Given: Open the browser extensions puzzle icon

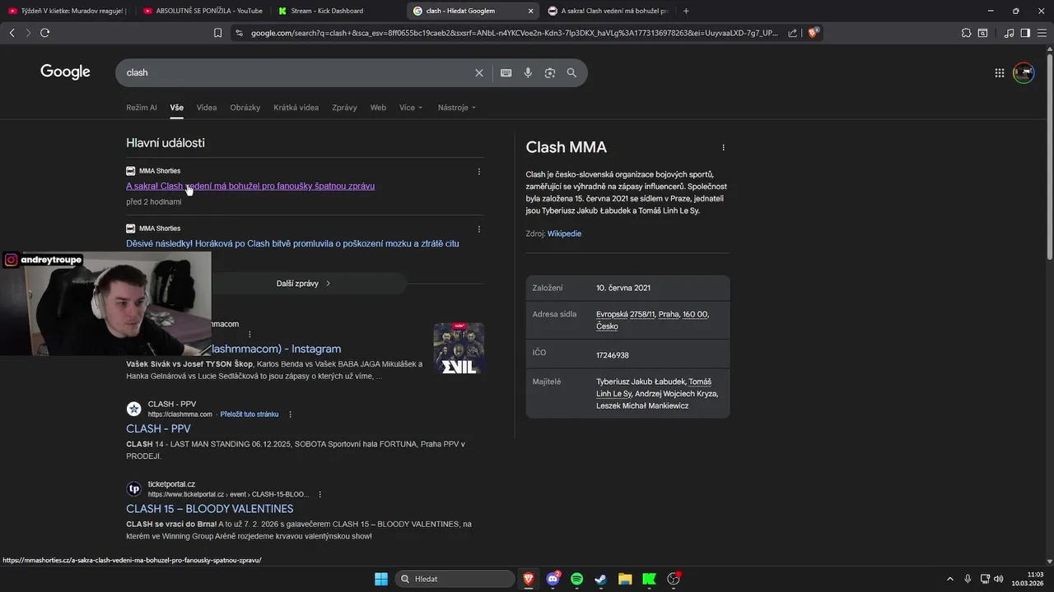Looking at the screenshot, I should pos(966,33).
